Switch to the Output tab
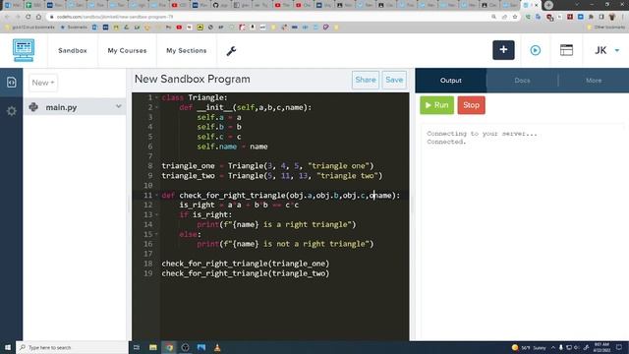This screenshot has height=354, width=629. (451, 81)
